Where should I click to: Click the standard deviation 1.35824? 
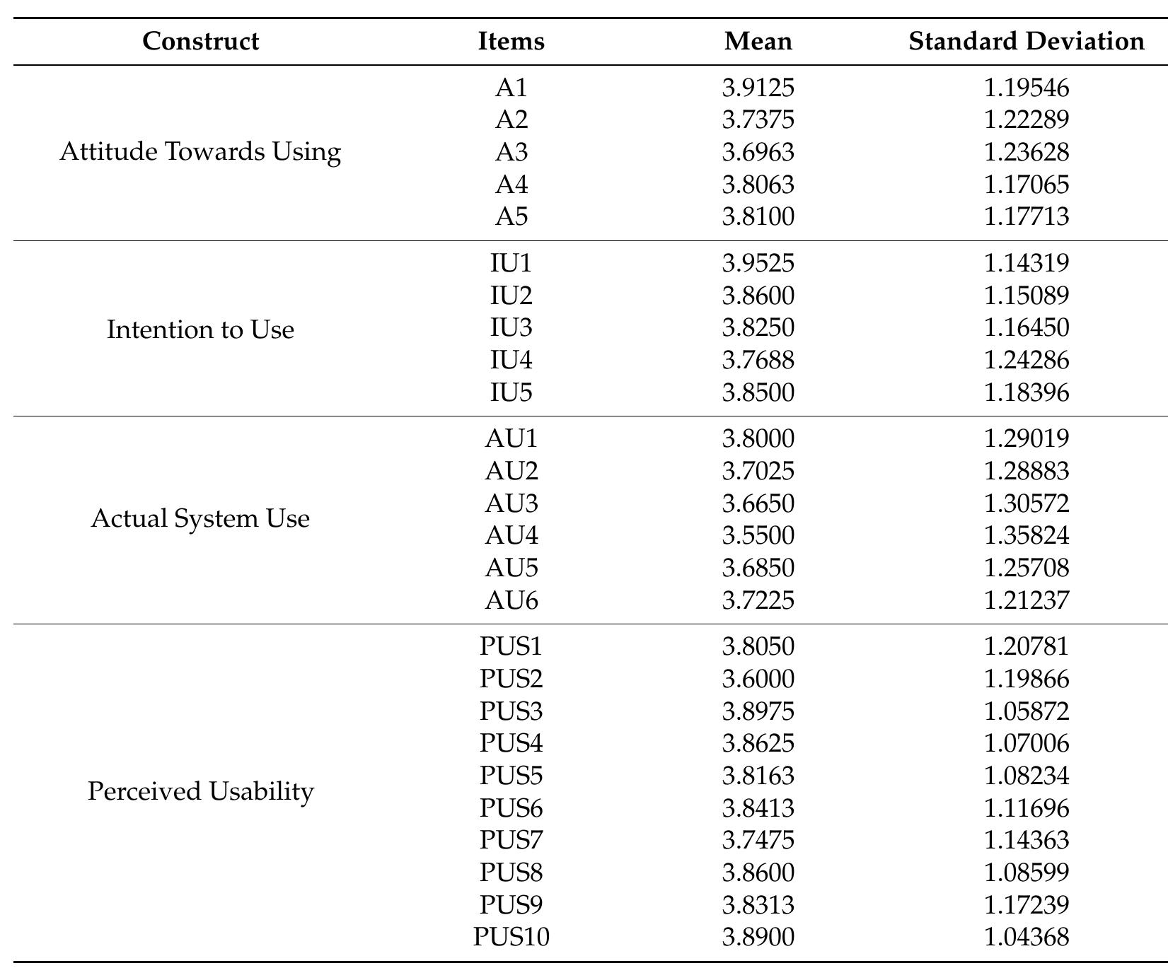click(1026, 535)
